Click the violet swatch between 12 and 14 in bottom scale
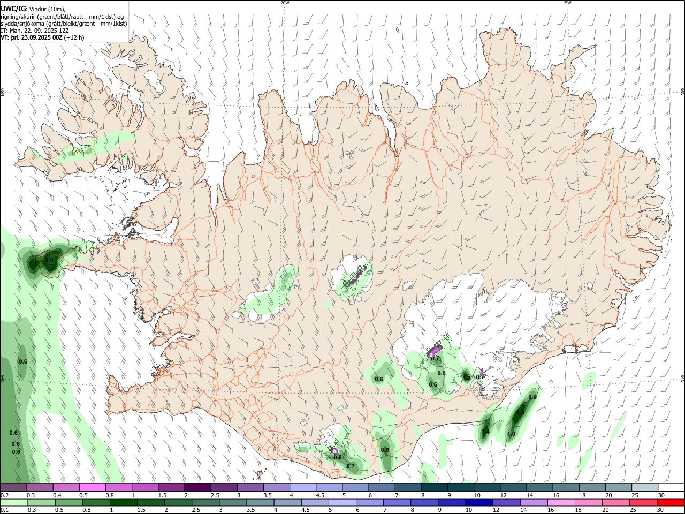Screen dimensions: 685x514 point(506,502)
